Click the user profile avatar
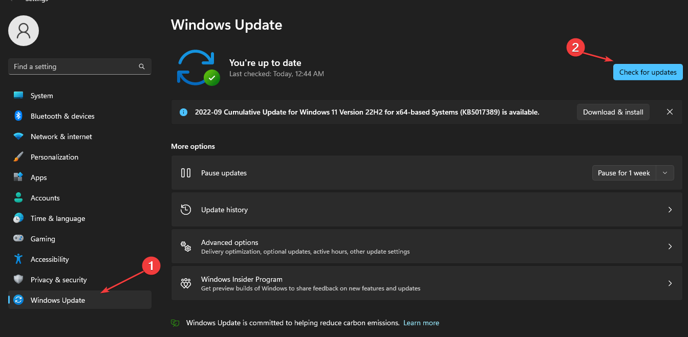Viewport: 688px width, 337px height. pyautogui.click(x=24, y=31)
